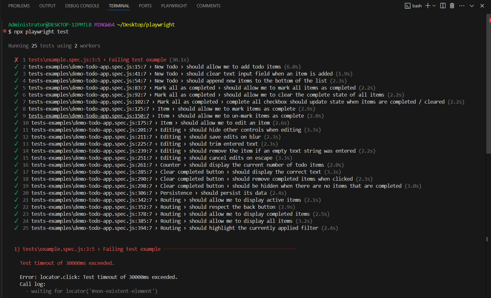Viewport: 491px width, 298px height.
Task: Collapse panel with the chevron down icon
Action: (x=472, y=6)
